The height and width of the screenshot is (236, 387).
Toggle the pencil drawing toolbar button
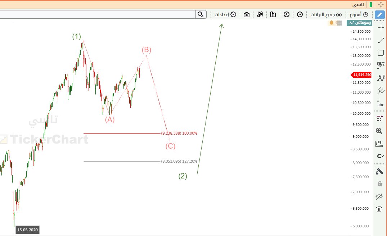pyautogui.click(x=379, y=15)
